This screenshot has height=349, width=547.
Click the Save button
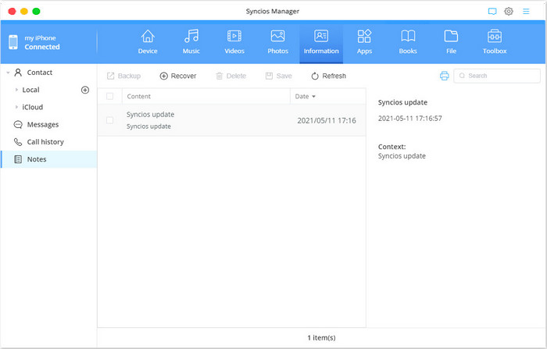[278, 76]
